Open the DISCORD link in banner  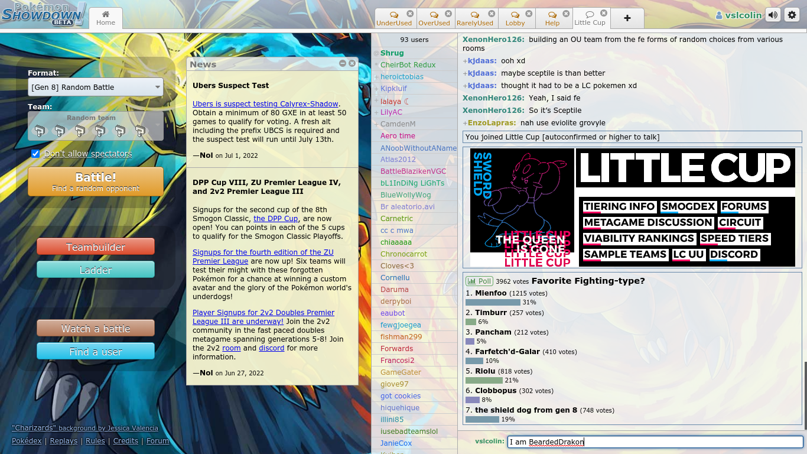tap(734, 255)
